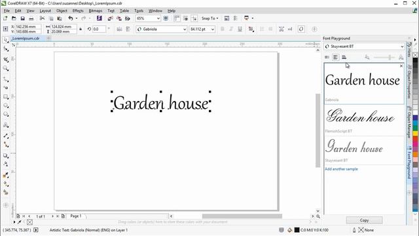The image size is (419, 236).
Task: Select the Color Eyedropper tool
Action: (6, 175)
